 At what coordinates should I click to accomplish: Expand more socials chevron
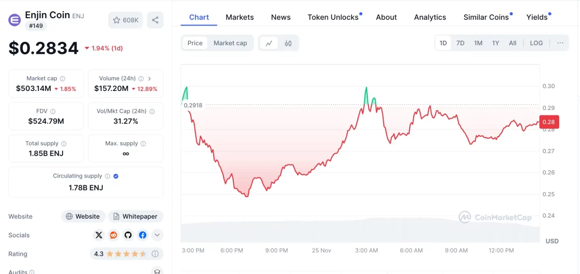tap(157, 235)
